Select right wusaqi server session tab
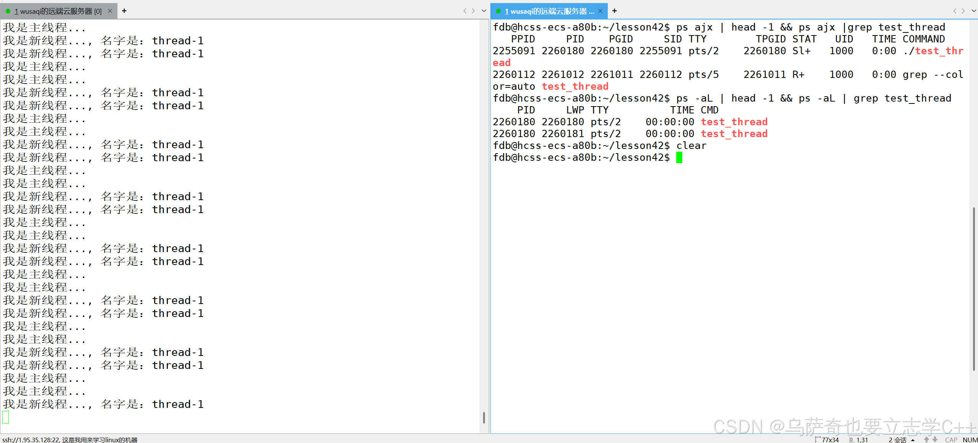The image size is (978, 443). click(x=548, y=11)
